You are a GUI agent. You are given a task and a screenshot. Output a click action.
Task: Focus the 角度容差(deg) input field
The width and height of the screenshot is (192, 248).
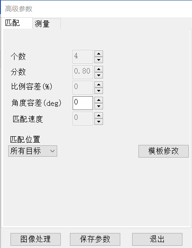83,103
